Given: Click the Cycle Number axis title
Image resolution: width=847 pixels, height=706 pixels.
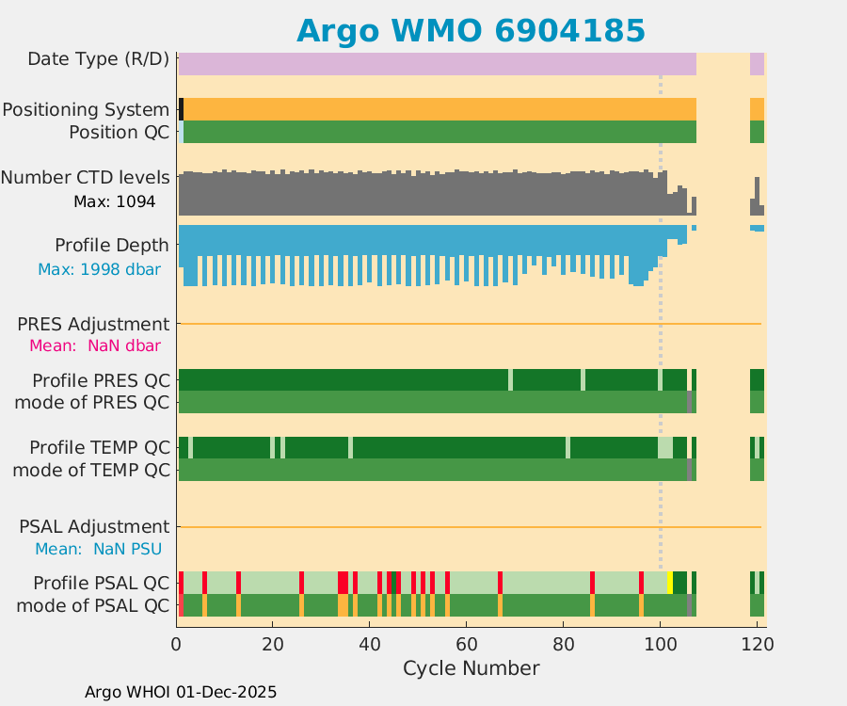Looking at the screenshot, I should [471, 668].
